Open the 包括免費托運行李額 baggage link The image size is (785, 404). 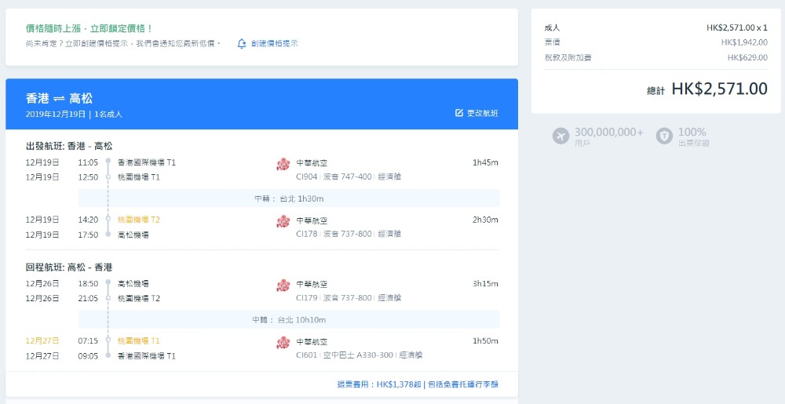pos(462,384)
